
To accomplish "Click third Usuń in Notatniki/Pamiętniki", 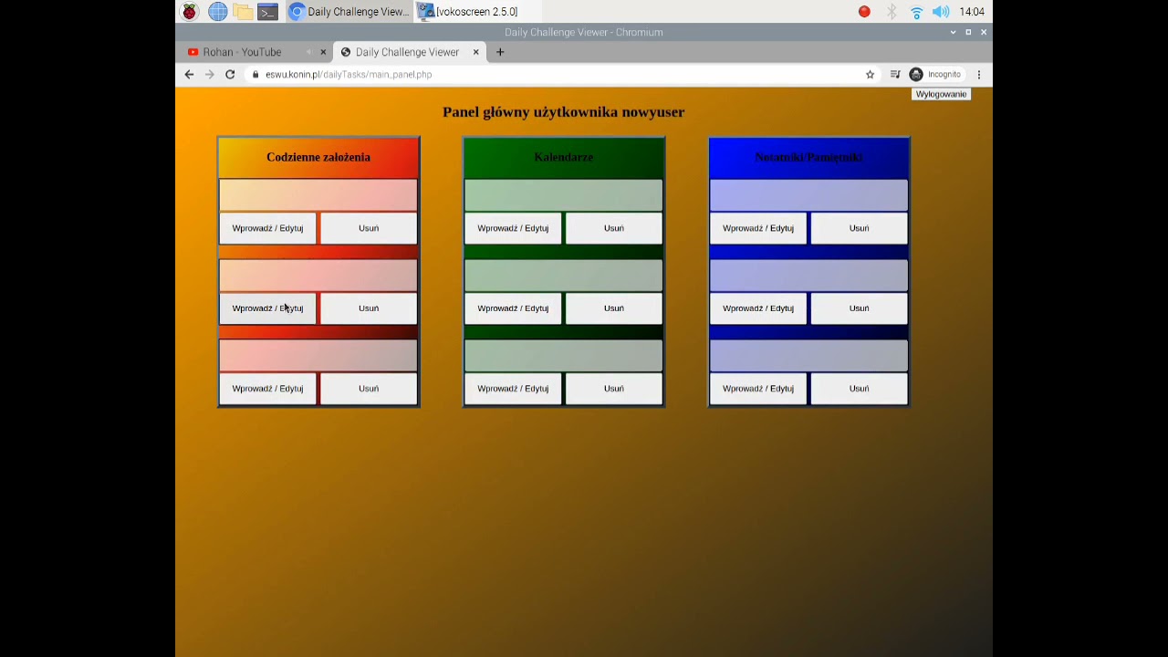I will point(860,389).
